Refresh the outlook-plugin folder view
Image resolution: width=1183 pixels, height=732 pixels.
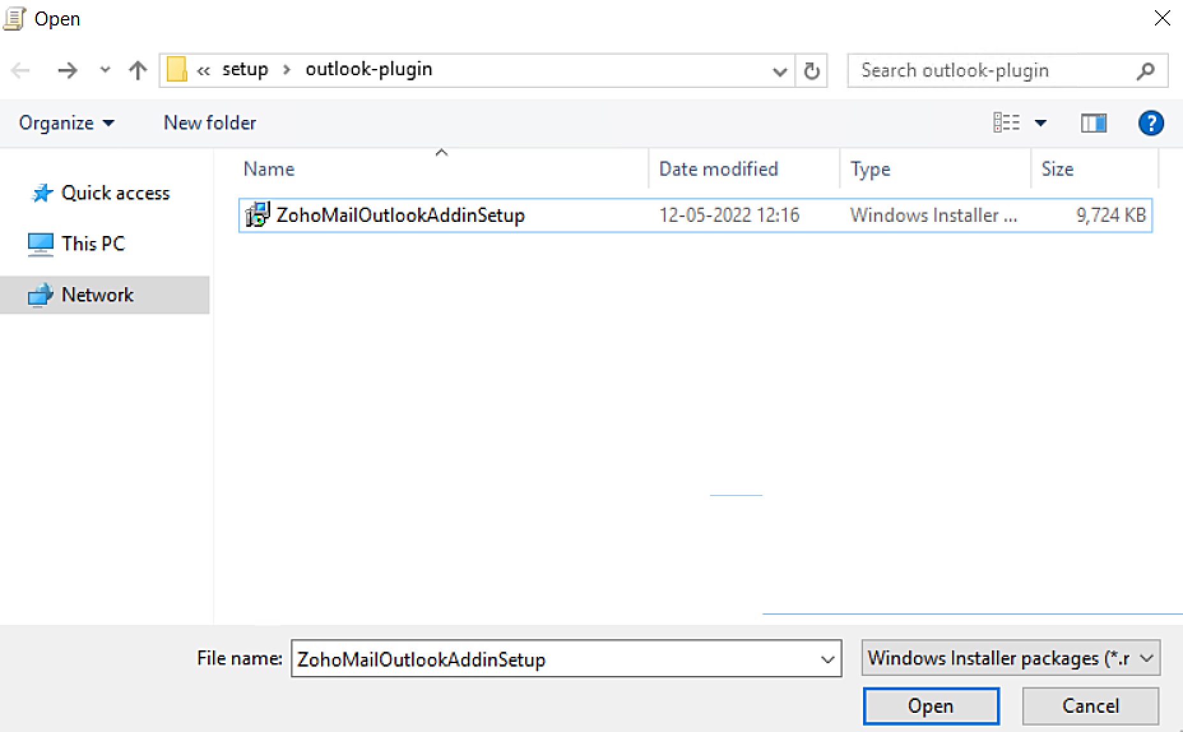point(811,70)
